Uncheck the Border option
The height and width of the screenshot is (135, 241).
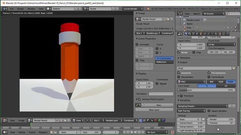pyautogui.click(x=179, y=52)
